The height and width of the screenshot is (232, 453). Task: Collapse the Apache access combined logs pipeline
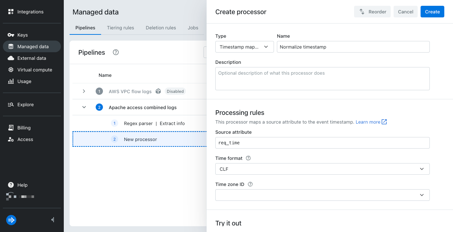pyautogui.click(x=84, y=107)
